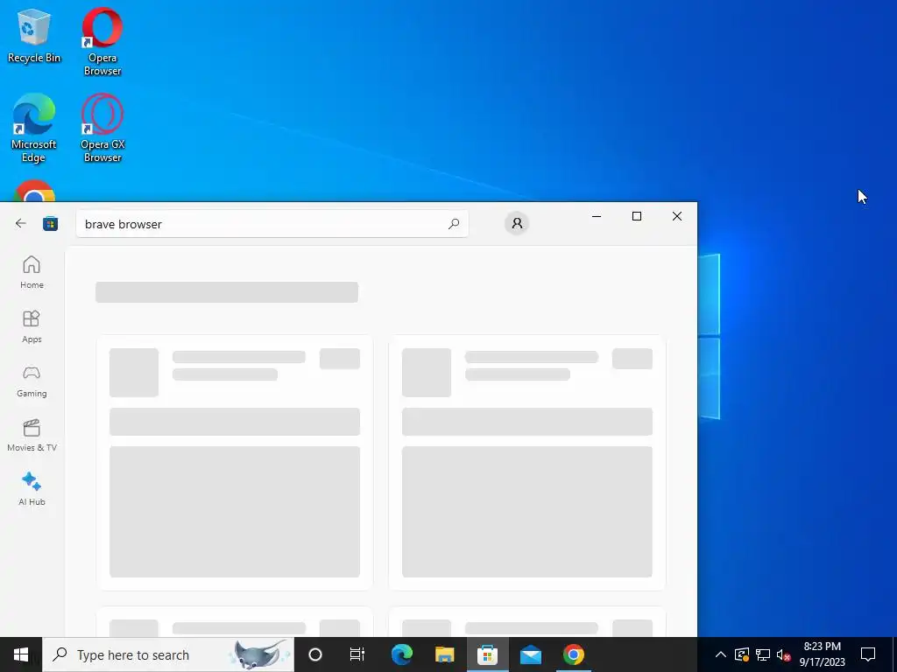This screenshot has width=897, height=672.
Task: Minimize the Microsoft Store window
Action: pyautogui.click(x=596, y=216)
